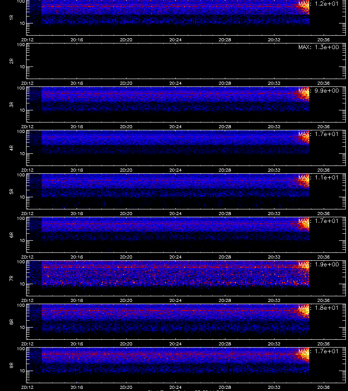The image size is (348, 391).
Task: Click the 20:16 time label under 2R panel
Action: point(77,83)
